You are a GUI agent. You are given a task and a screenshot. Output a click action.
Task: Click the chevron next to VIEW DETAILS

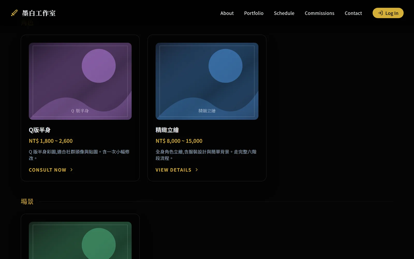(x=197, y=170)
